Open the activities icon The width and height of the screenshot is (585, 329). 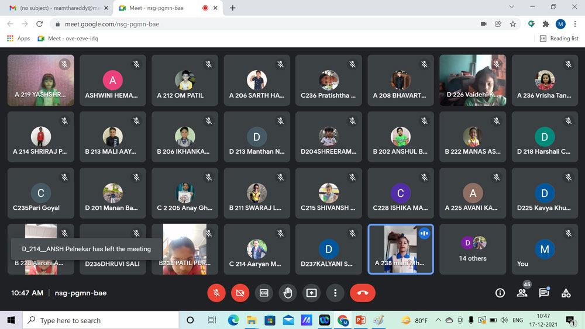[566, 293]
